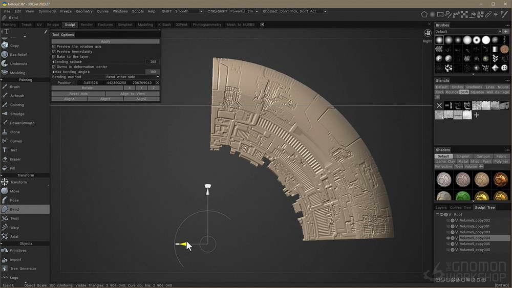The width and height of the screenshot is (512, 288).
Task: Click the chain link icon in top toolbar
Action: click(x=488, y=14)
